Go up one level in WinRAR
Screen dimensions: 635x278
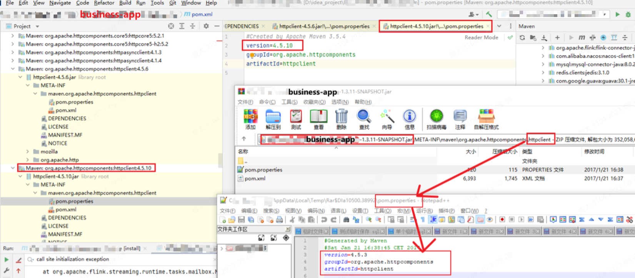coord(244,139)
